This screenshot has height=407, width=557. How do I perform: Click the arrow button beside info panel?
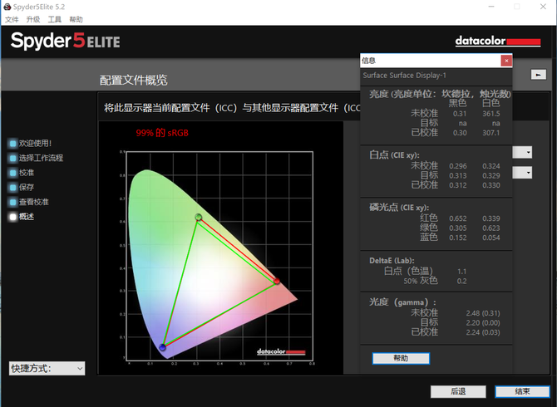(x=539, y=75)
